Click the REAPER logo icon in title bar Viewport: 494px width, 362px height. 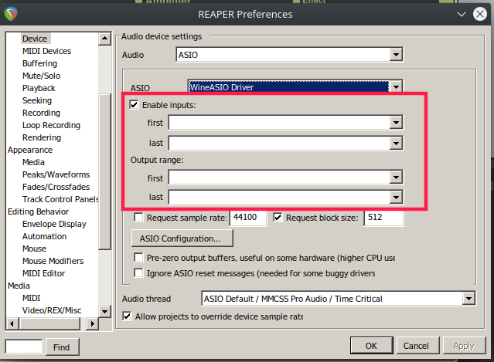(11, 14)
